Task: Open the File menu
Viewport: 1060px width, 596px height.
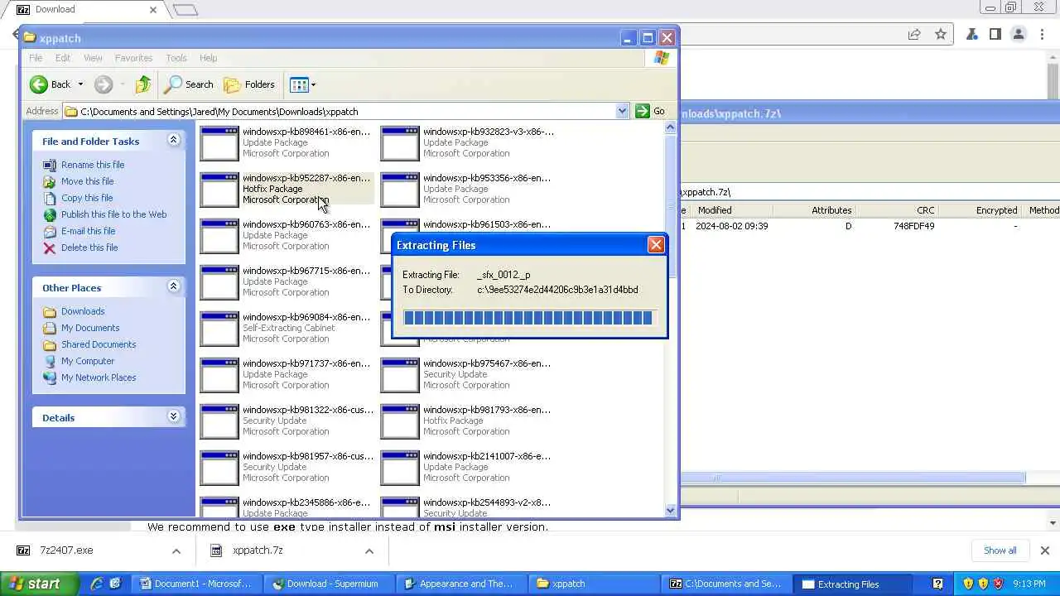Action: [x=36, y=58]
